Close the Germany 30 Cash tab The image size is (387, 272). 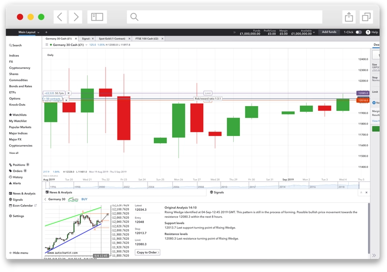point(76,39)
